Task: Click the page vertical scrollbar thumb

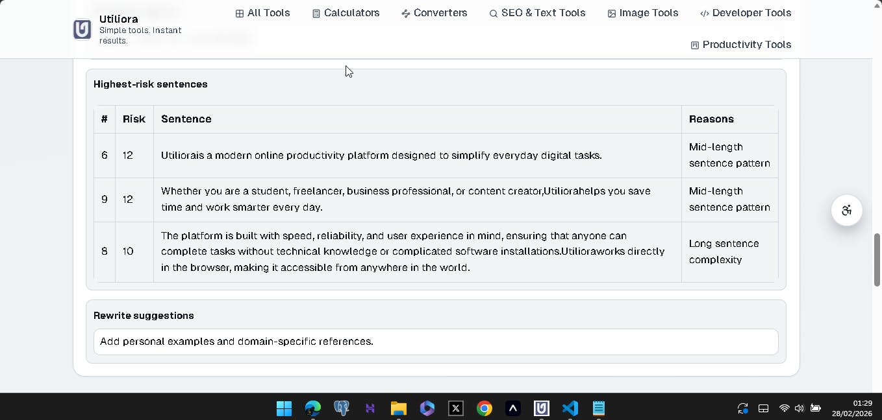Action: pos(877,260)
